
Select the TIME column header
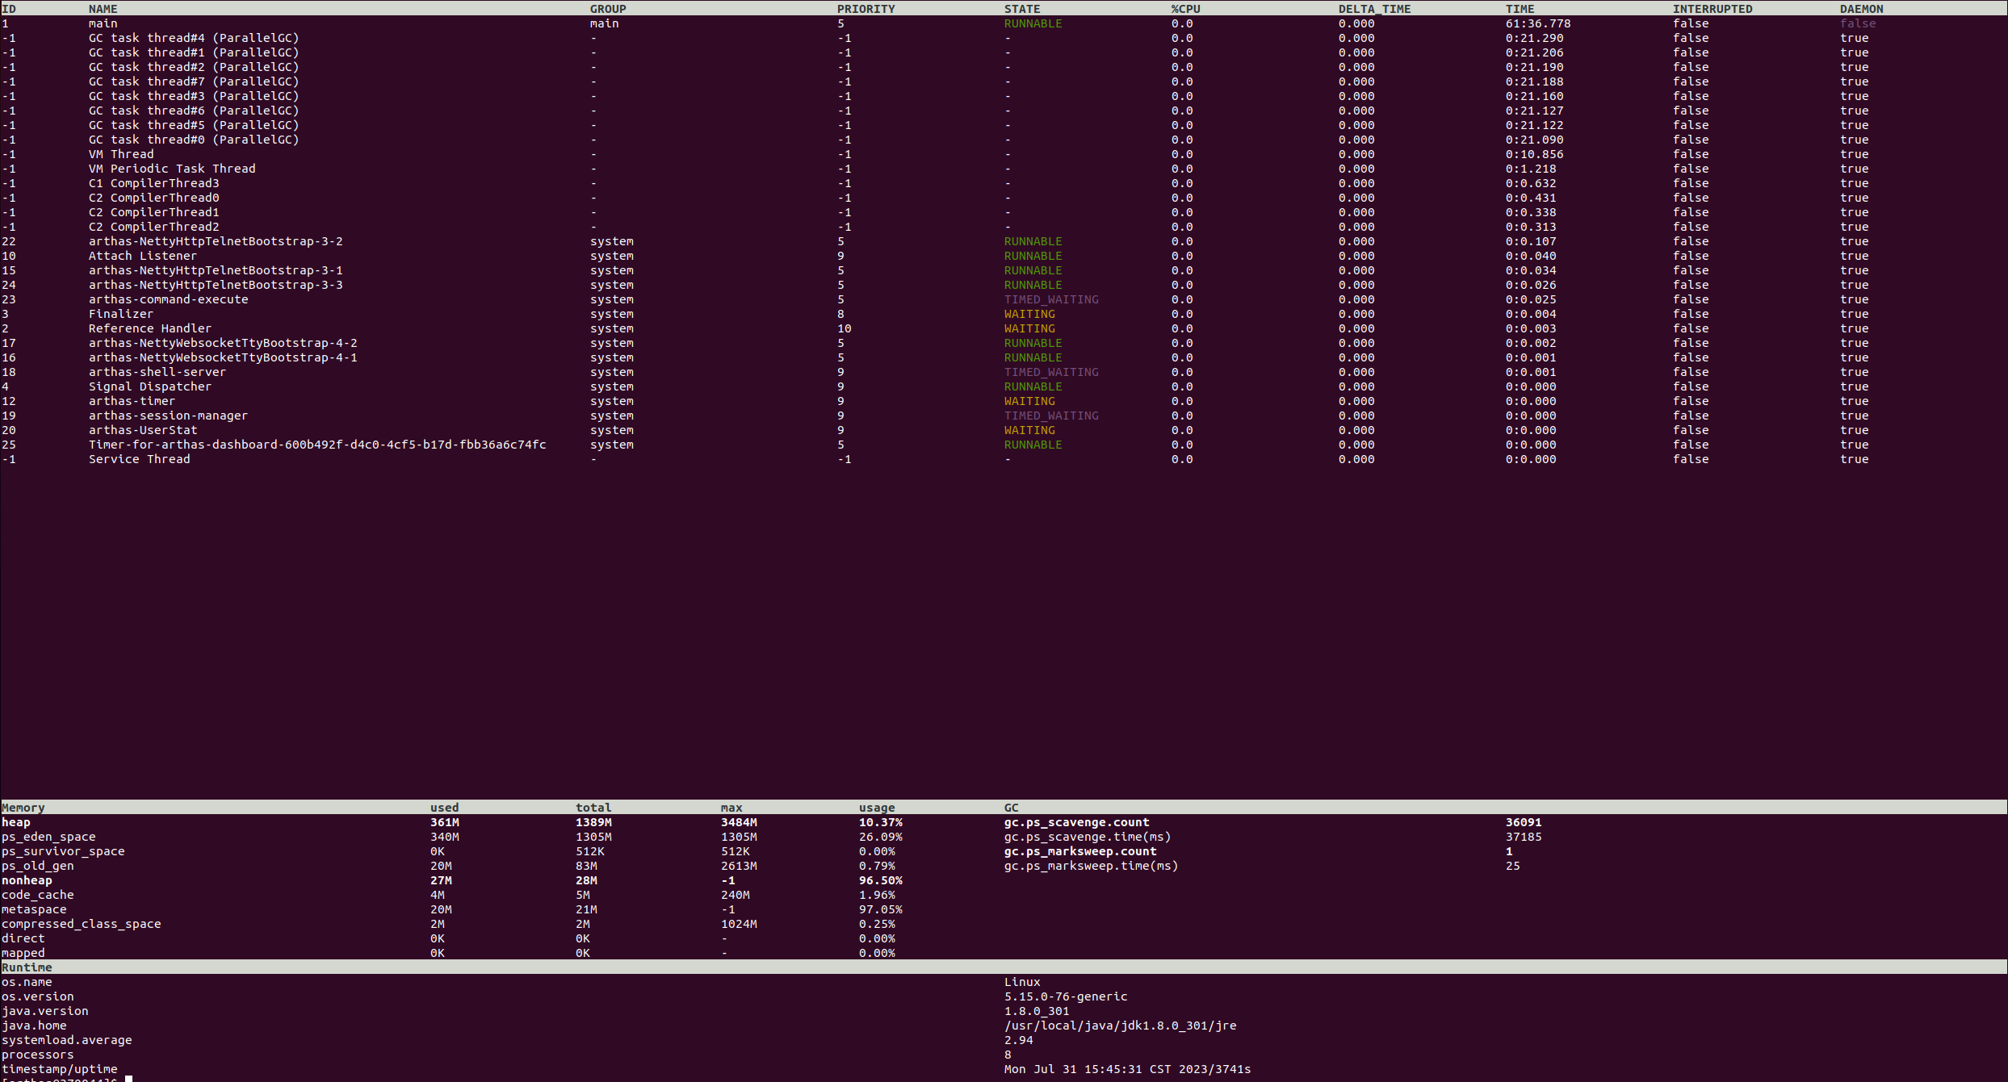click(1520, 9)
